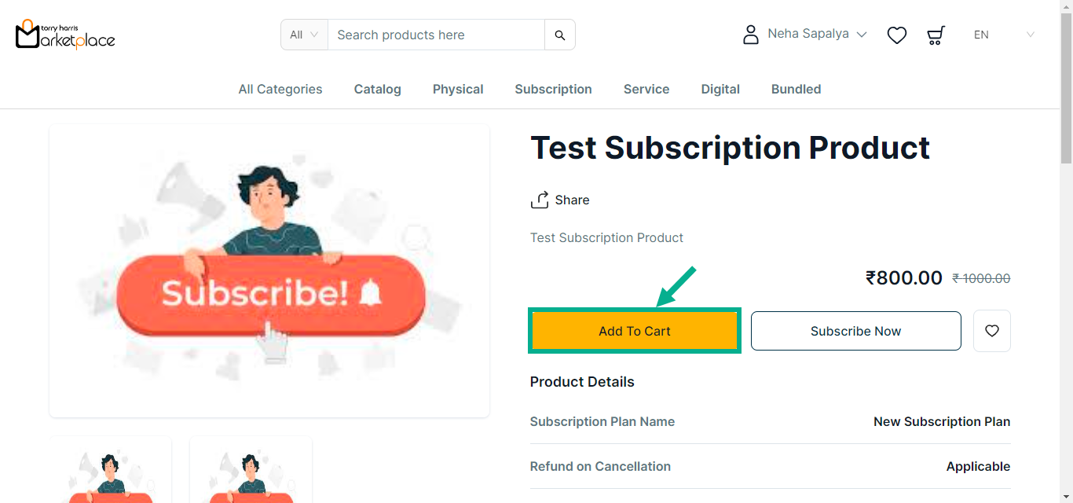The width and height of the screenshot is (1073, 503).
Task: Add product to wishlist via heart button
Action: point(991,331)
